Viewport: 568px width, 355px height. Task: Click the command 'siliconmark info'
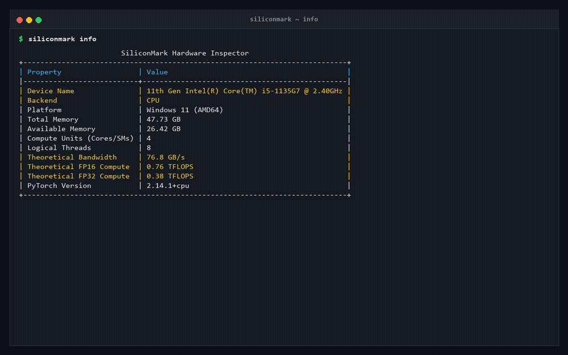(62, 39)
